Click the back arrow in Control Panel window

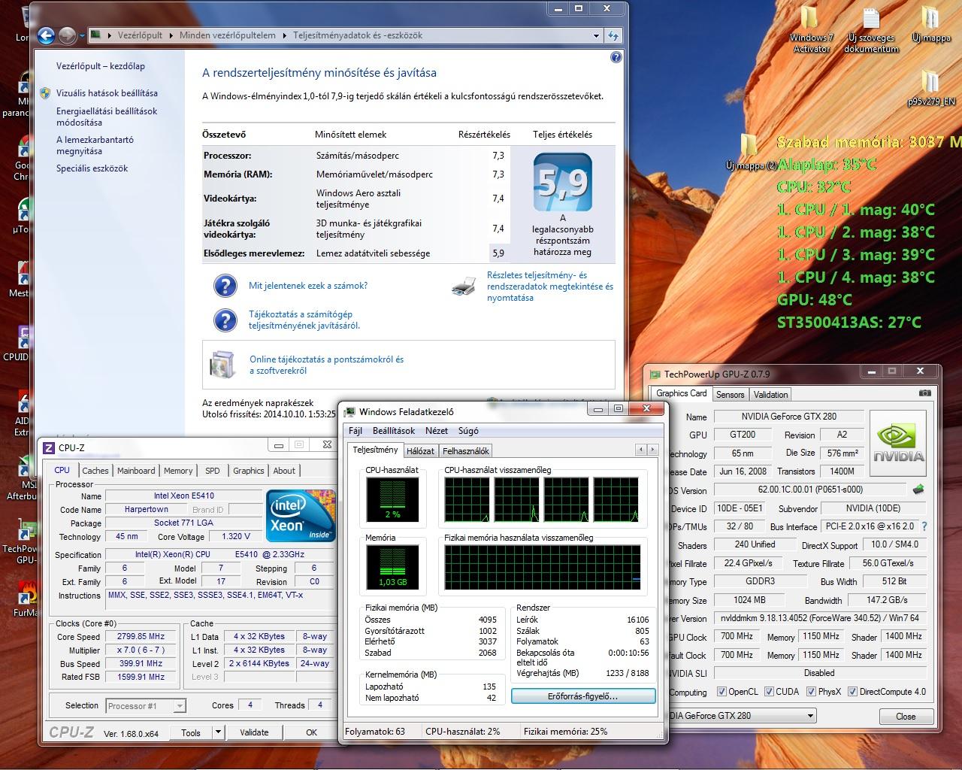[x=46, y=35]
